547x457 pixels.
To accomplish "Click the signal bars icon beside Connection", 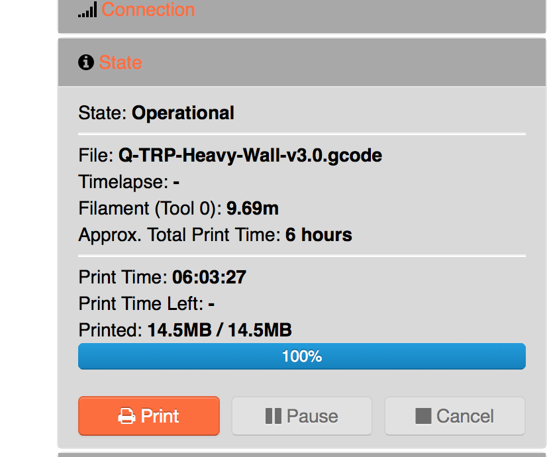I will click(87, 10).
